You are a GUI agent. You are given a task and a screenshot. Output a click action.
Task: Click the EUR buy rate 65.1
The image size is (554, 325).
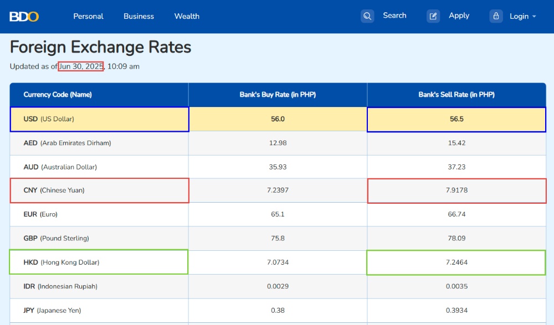(x=278, y=214)
